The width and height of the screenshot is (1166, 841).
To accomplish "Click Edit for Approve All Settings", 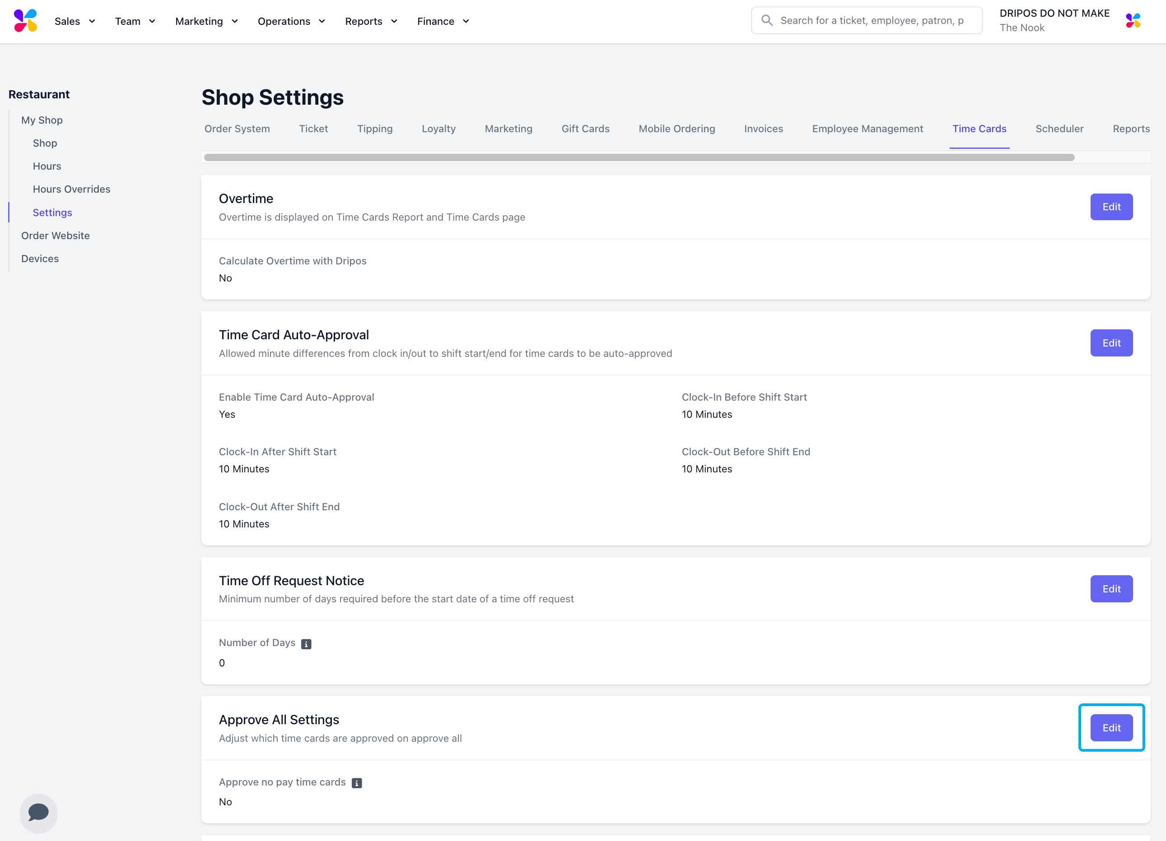I will 1111,727.
